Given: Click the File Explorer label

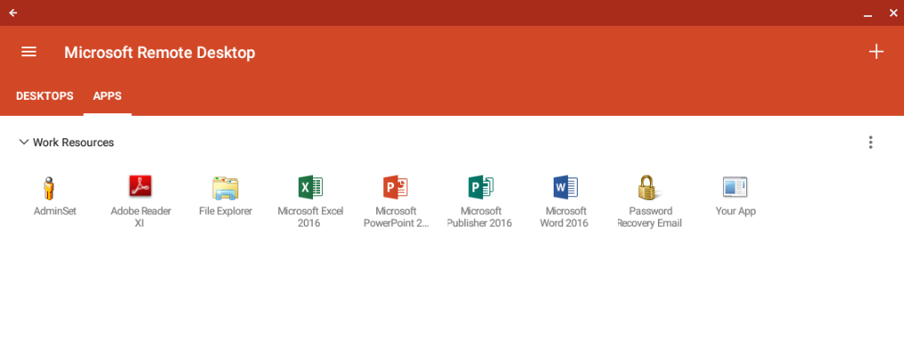Looking at the screenshot, I should point(226,211).
